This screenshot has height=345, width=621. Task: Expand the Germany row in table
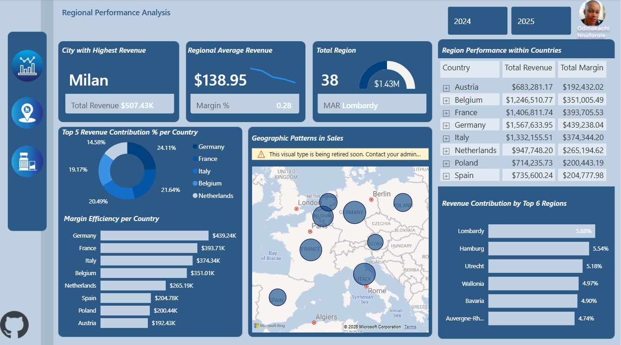446,125
